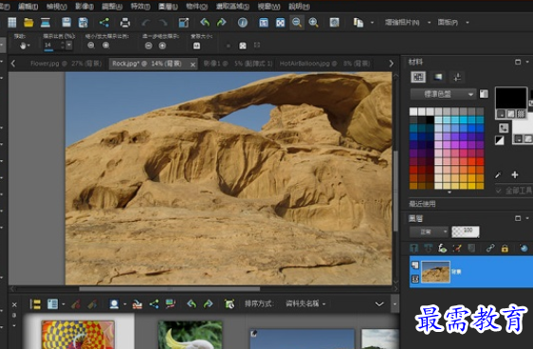The width and height of the screenshot is (533, 349).
Task: Pick the white swatch at palette start
Action: [x=414, y=112]
